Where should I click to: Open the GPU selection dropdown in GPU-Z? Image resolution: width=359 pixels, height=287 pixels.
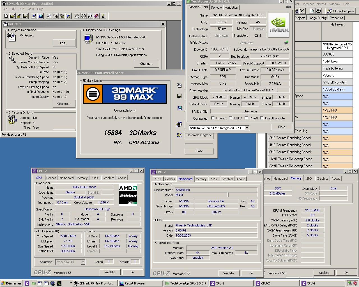coord(247,128)
